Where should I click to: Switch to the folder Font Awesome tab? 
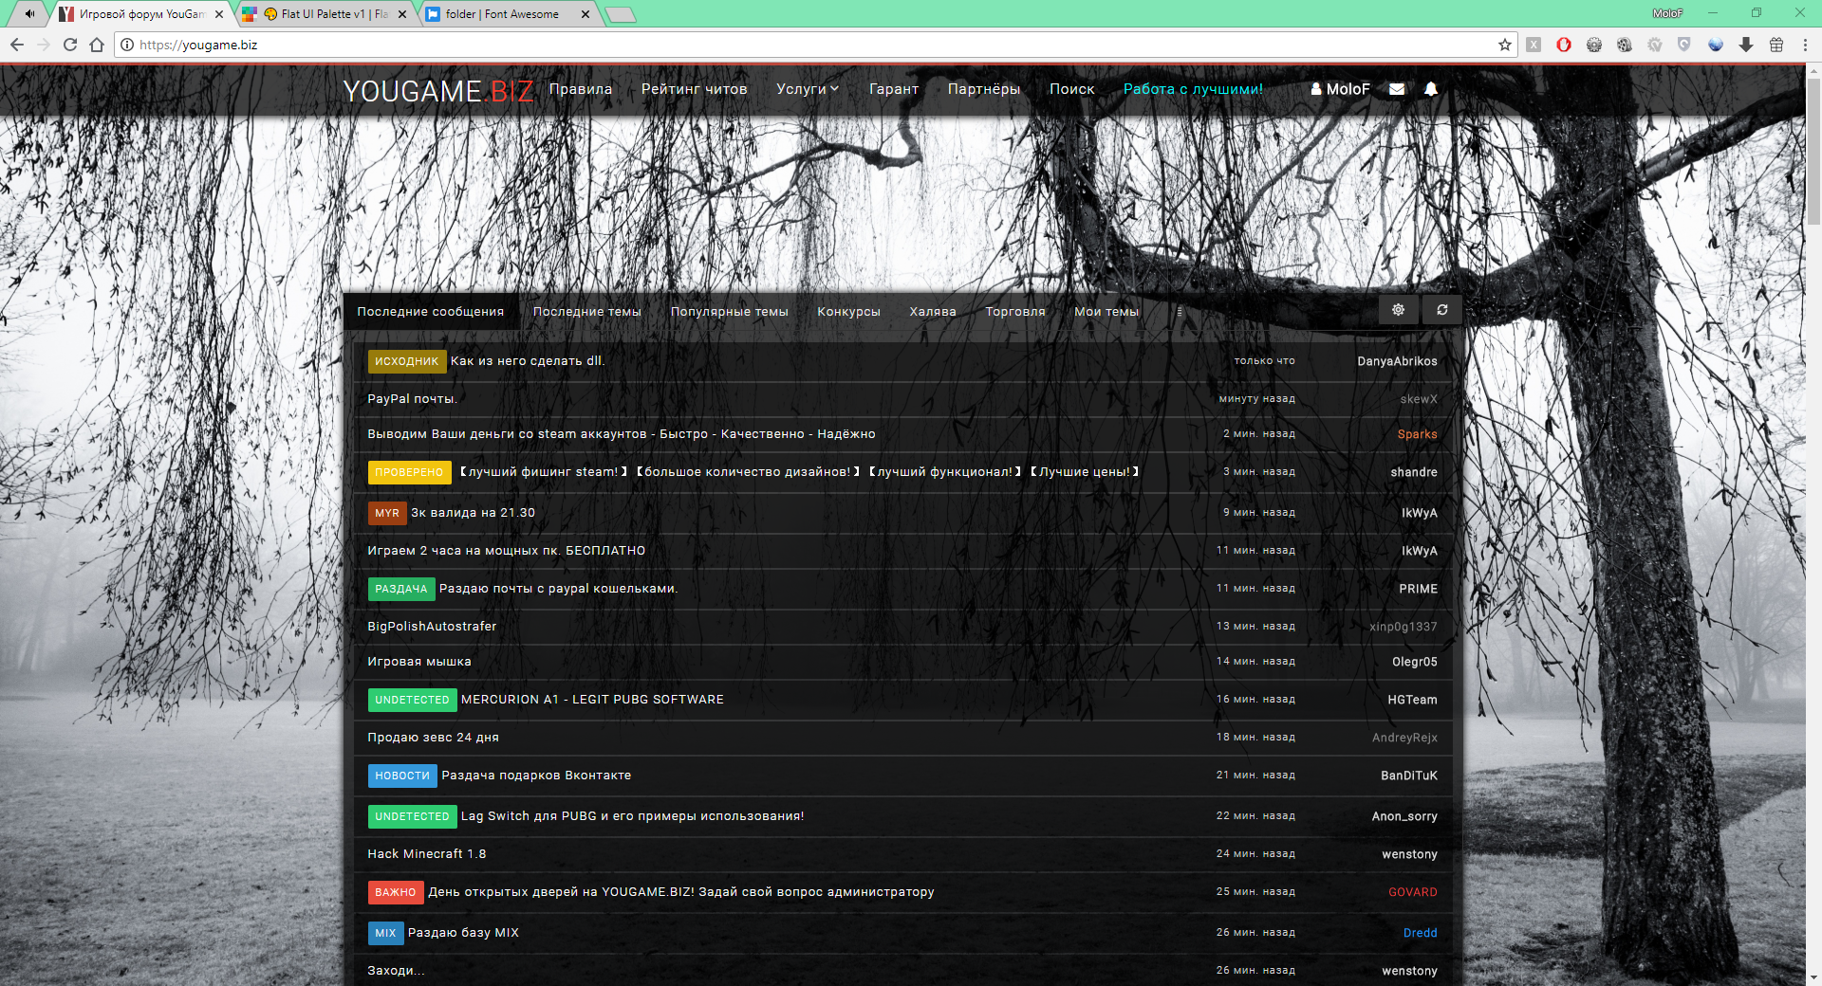tap(508, 14)
